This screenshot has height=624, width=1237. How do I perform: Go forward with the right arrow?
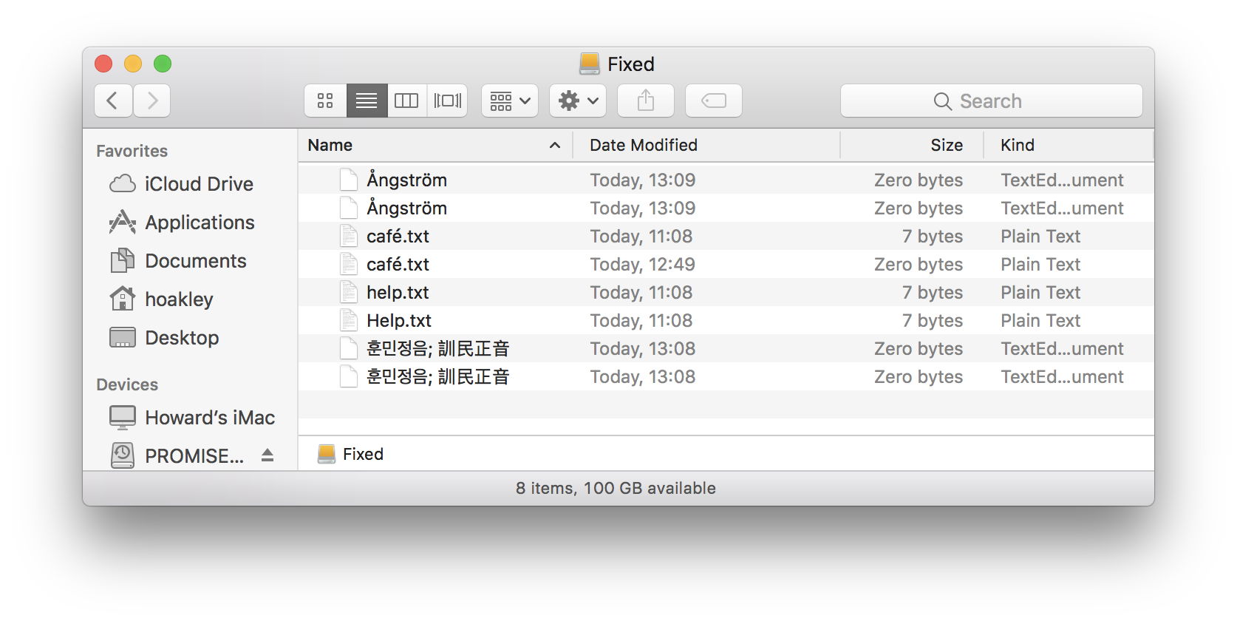152,101
